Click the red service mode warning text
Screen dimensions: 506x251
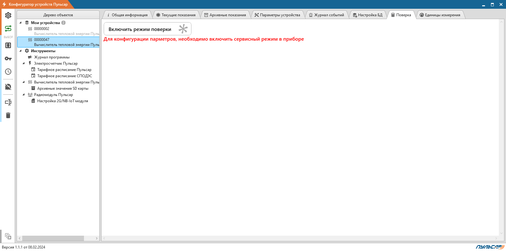click(x=204, y=39)
